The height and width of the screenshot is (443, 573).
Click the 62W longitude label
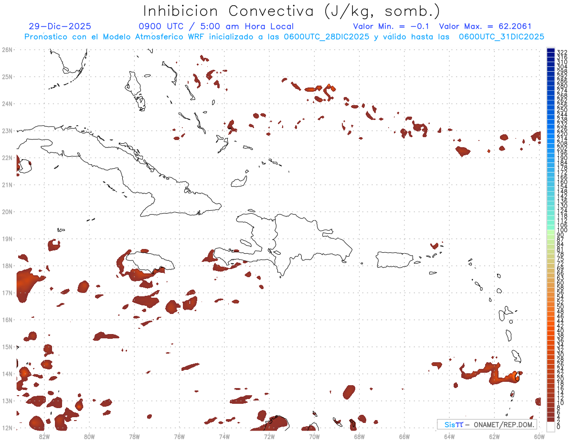pos(494,436)
